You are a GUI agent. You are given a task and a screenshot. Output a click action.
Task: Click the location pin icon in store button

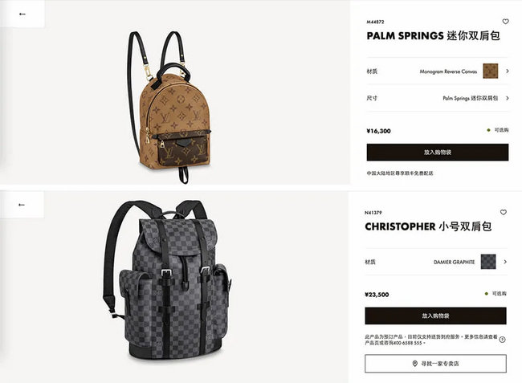click(415, 364)
